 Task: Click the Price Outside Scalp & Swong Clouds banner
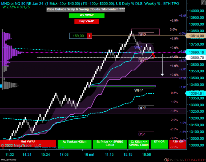pyautogui.click(x=86, y=10)
